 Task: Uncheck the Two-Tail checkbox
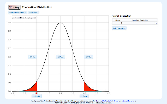point(20,18)
